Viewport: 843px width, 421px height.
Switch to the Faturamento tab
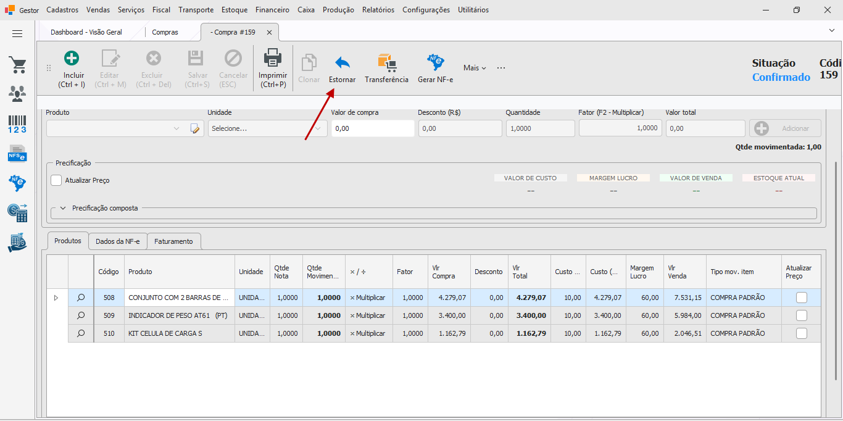173,241
